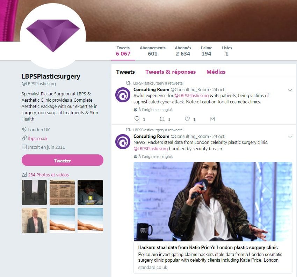297x277 pixels.
Task: Reply to the cyber attack tweet
Action: [137, 119]
